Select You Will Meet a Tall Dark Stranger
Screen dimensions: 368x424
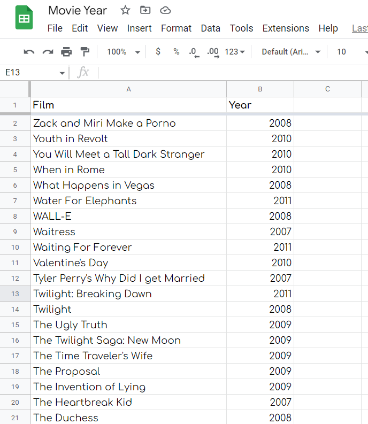coord(128,154)
